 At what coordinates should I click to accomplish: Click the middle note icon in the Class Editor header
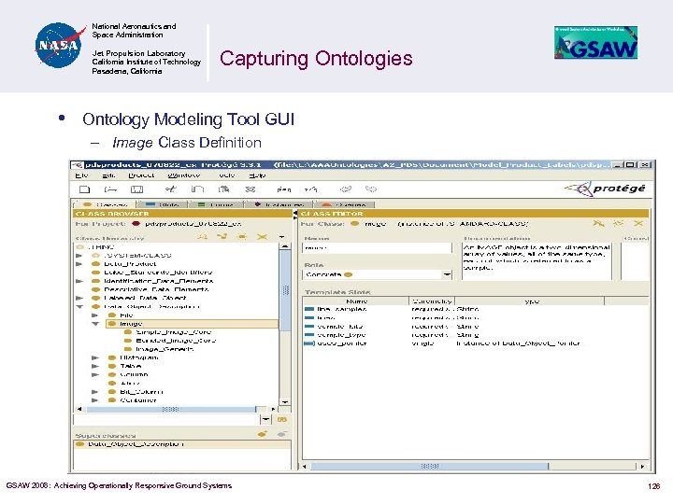(x=618, y=223)
